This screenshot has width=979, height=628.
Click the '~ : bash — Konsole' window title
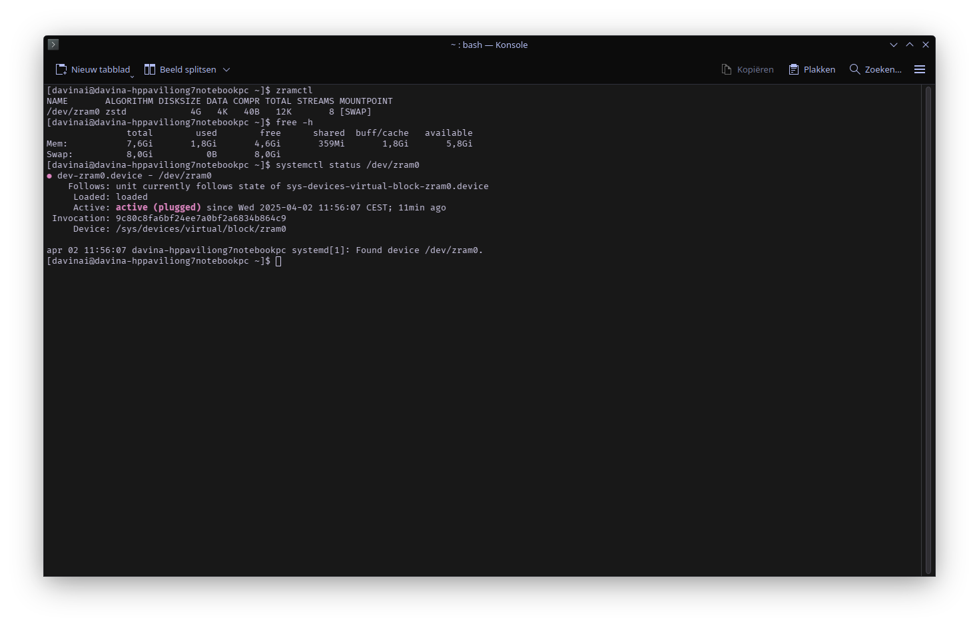point(489,45)
